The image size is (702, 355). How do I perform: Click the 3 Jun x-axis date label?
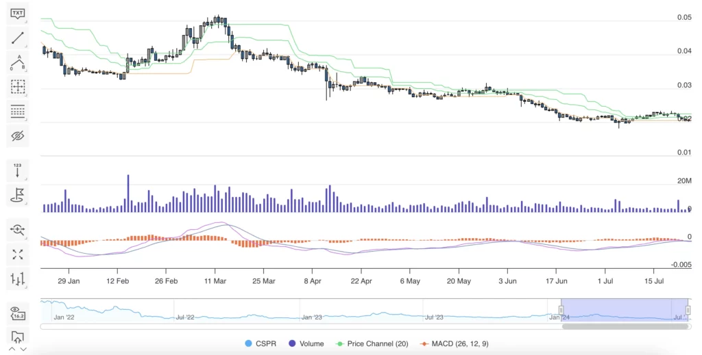click(507, 281)
